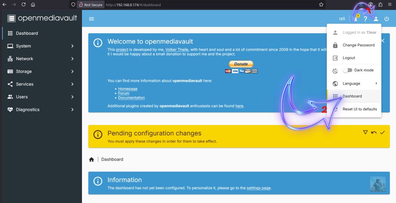This screenshot has height=203, width=396.
Task: Toggle the Dark mode switch
Action: [x=348, y=70]
